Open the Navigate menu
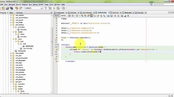The height and width of the screenshot is (97, 174). pyautogui.click(x=12, y=5)
